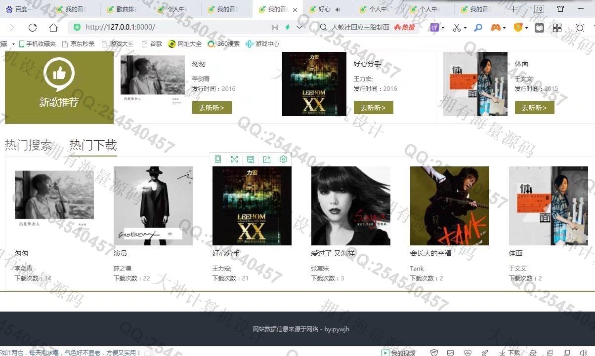Open 我的视频 in status bar

pos(398,353)
